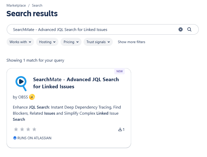Open the SearchMate app title link

pos(76,83)
